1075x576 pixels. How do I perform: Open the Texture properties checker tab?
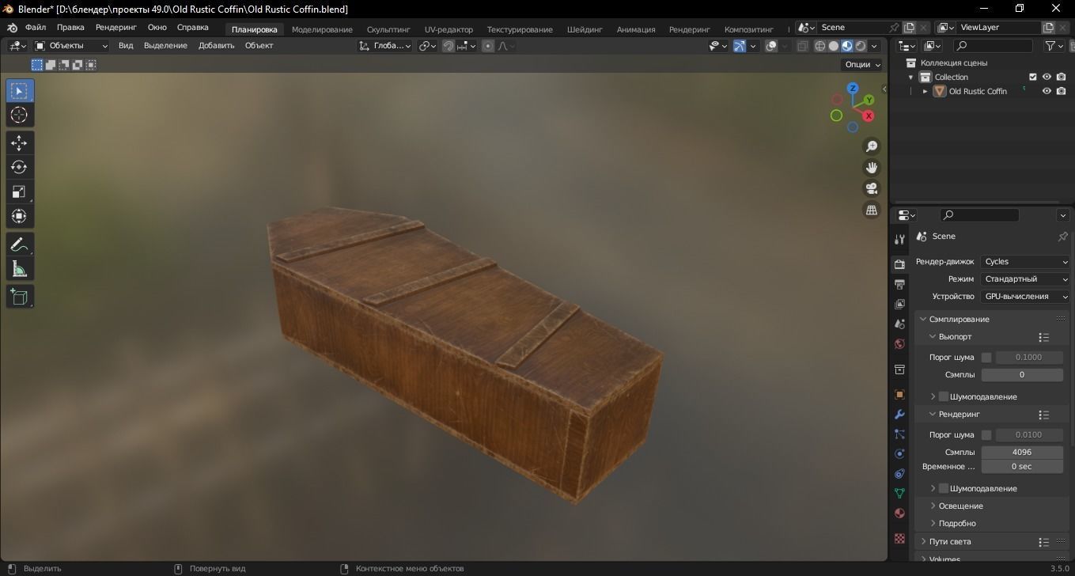click(899, 538)
